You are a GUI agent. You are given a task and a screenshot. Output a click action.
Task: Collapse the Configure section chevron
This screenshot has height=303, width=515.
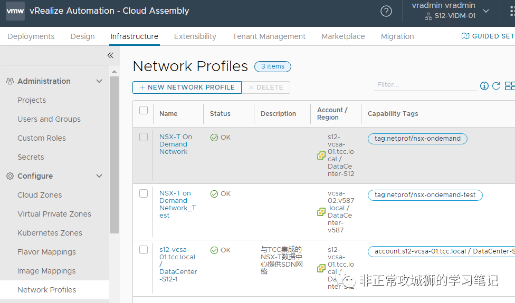tap(99, 176)
